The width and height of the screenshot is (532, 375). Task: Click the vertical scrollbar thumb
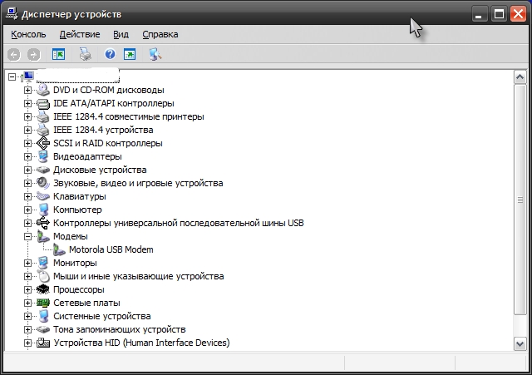pos(520,200)
